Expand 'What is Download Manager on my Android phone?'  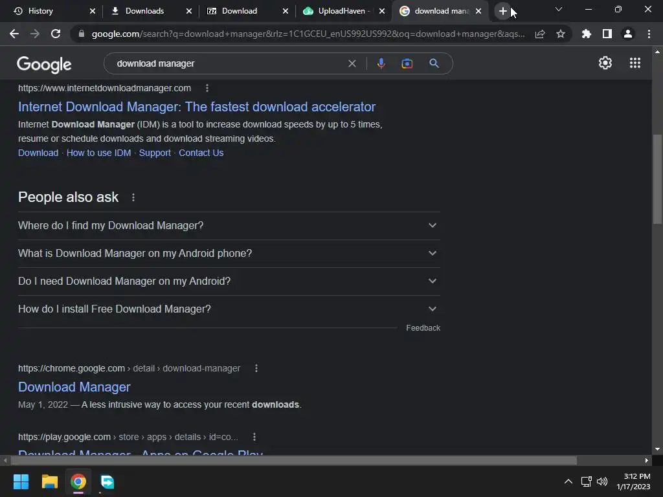coord(229,254)
